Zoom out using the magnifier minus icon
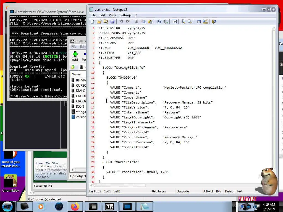The height and width of the screenshot is (212, 283). tap(190, 22)
